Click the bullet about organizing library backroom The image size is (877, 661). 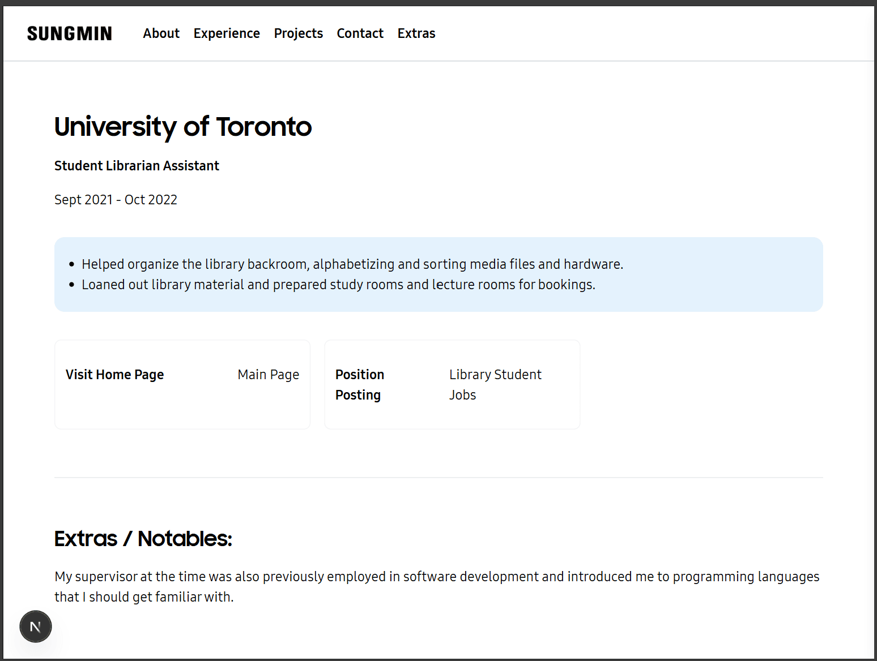352,264
